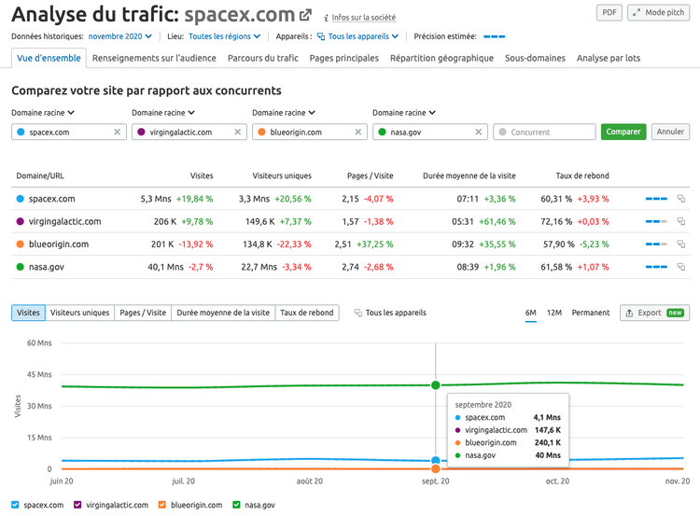Switch chart metric to Visiteurs uniques
Screen dimensions: 700x516
click(x=79, y=313)
